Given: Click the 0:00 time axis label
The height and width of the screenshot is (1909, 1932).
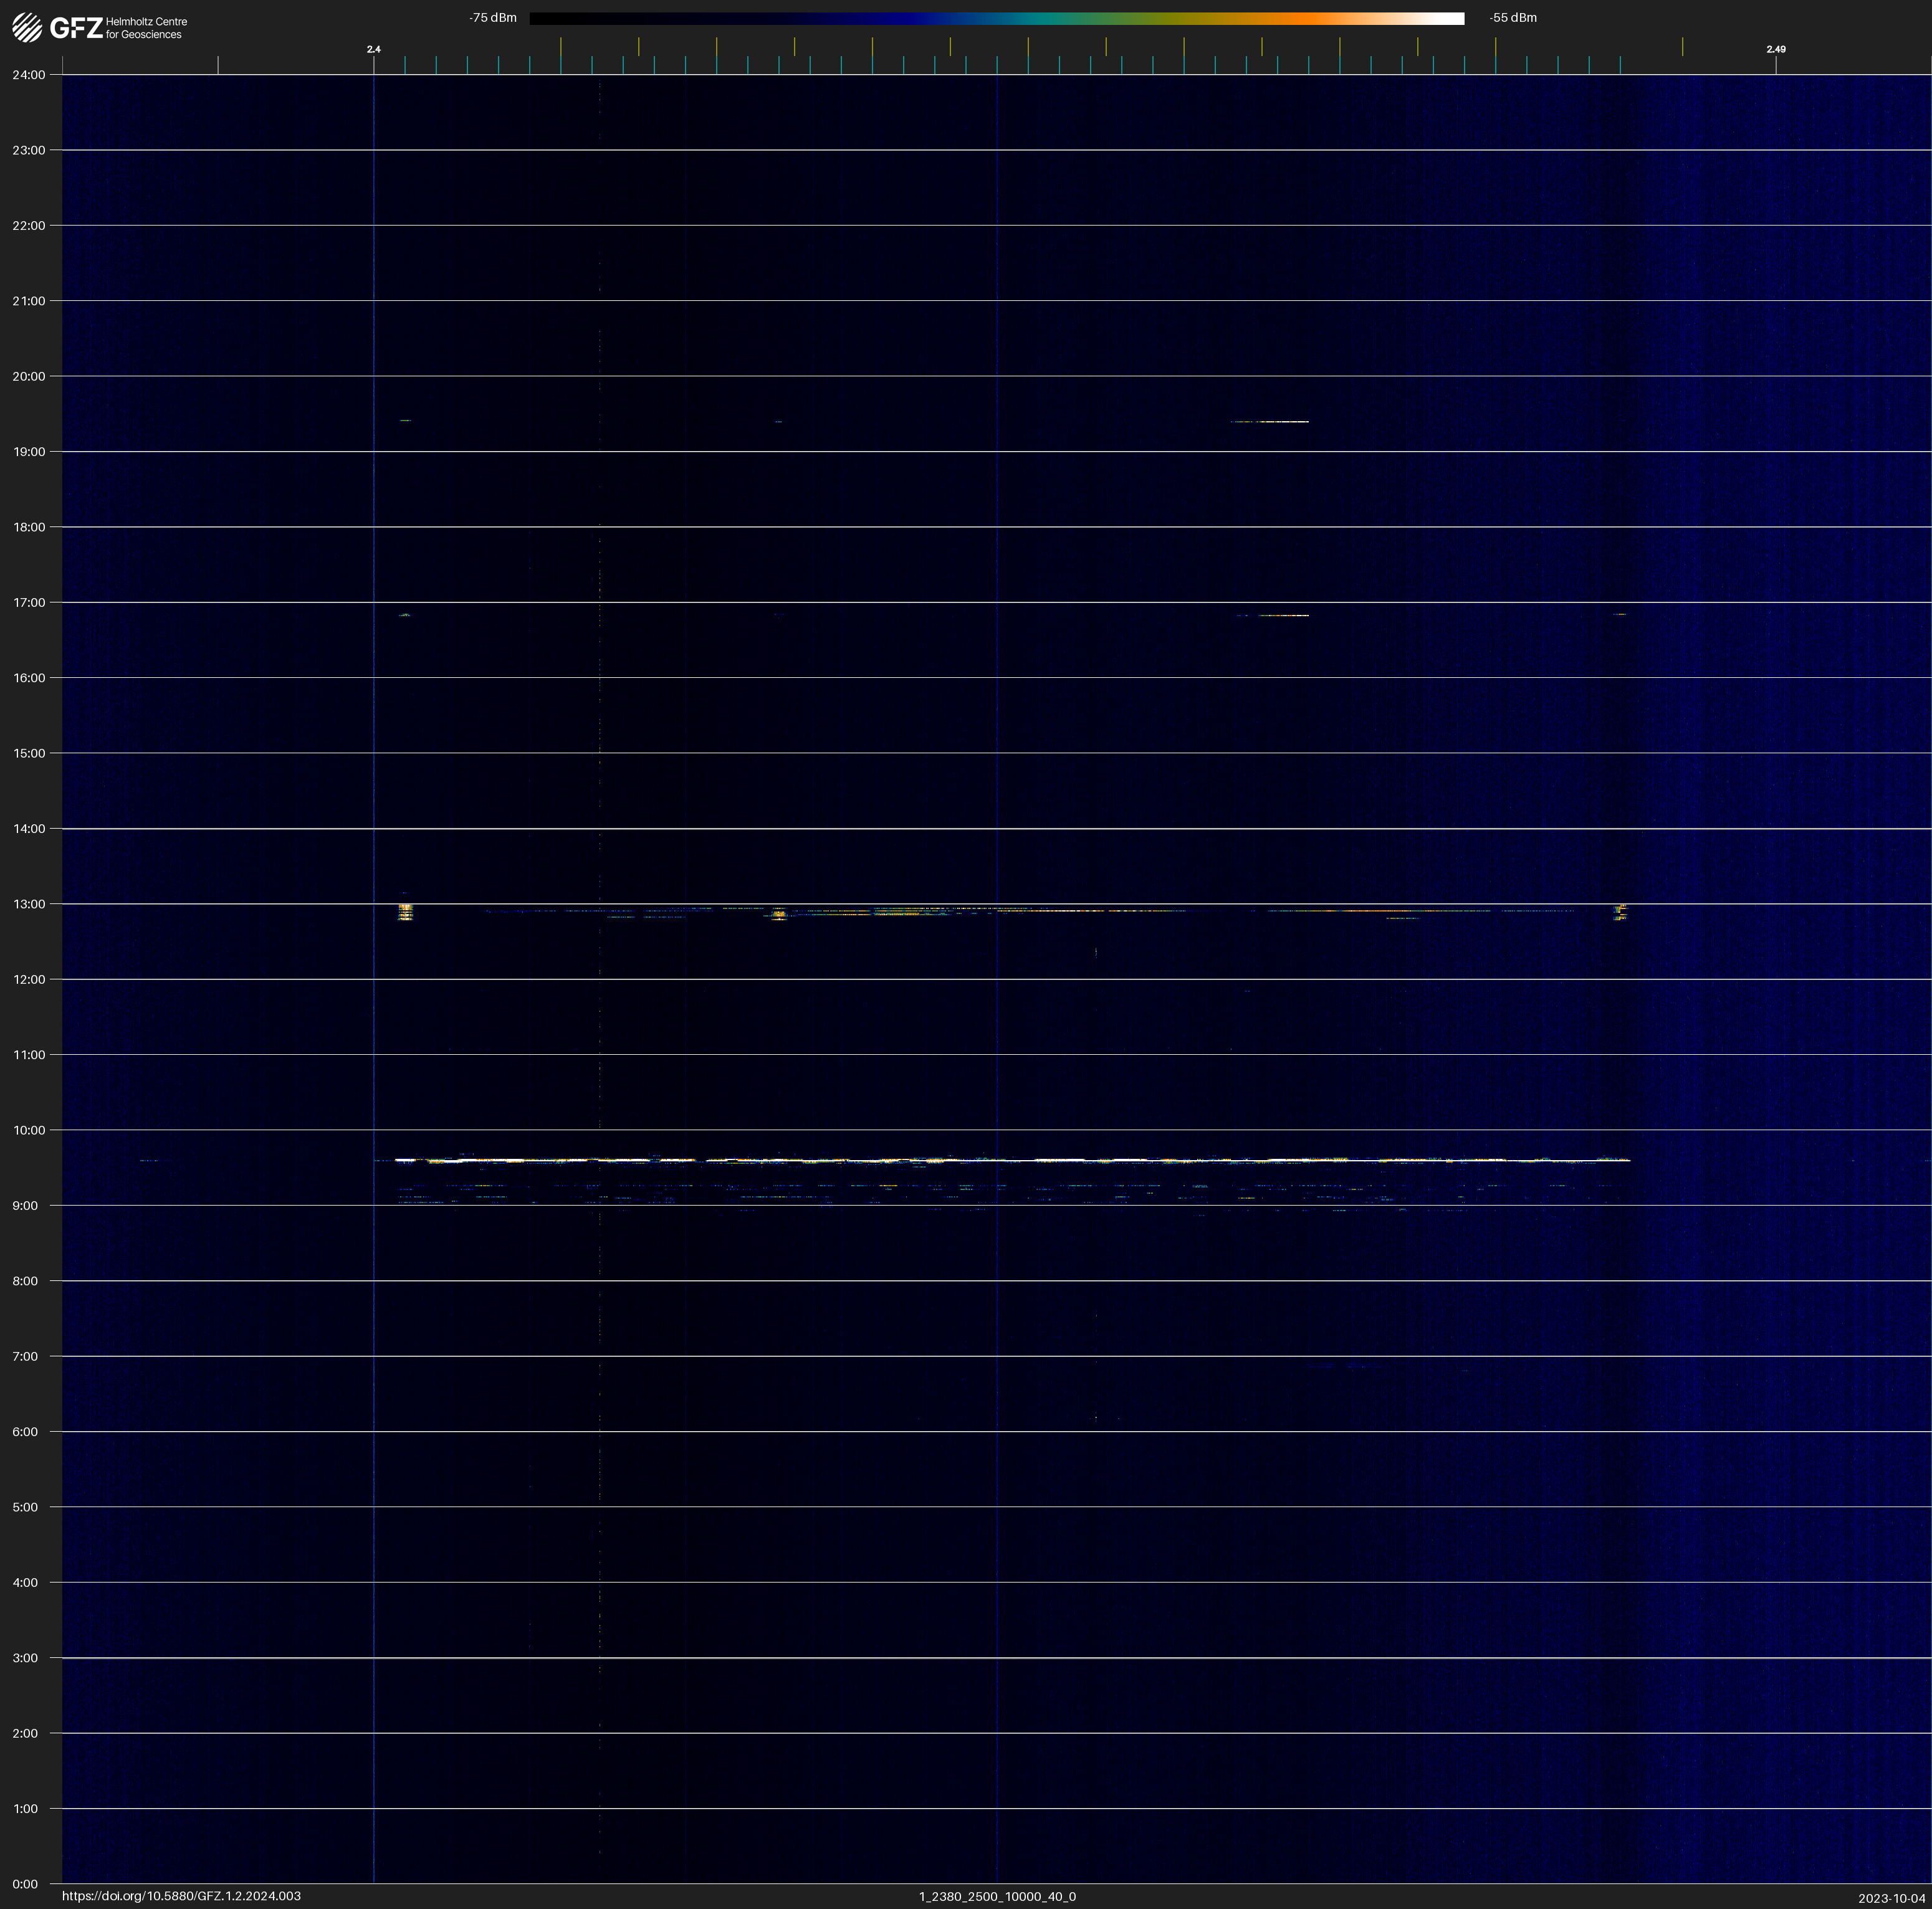Looking at the screenshot, I should coord(25,1884).
